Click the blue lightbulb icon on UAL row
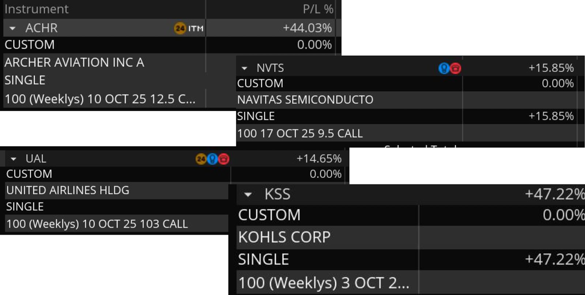 coord(212,159)
